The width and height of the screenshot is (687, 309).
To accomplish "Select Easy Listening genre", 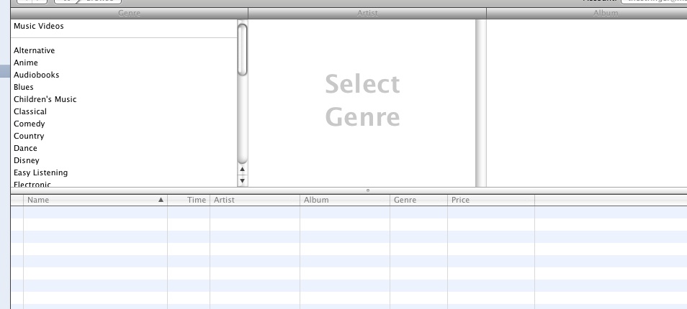I will 41,173.
